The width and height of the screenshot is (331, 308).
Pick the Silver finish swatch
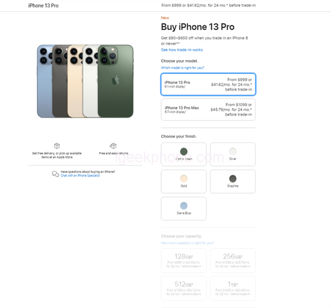coord(233,154)
